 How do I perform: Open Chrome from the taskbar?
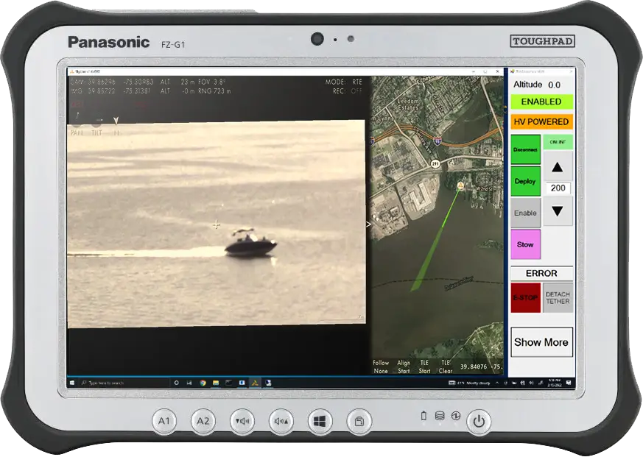203,383
